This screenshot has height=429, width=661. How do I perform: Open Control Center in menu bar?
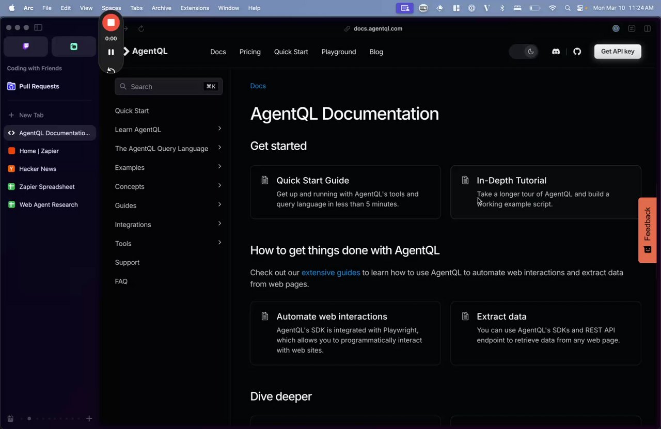(581, 8)
